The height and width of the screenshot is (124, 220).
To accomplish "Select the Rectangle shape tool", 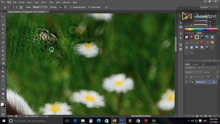I will [3, 89].
